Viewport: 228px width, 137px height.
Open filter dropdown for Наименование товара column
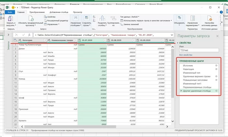76,40
